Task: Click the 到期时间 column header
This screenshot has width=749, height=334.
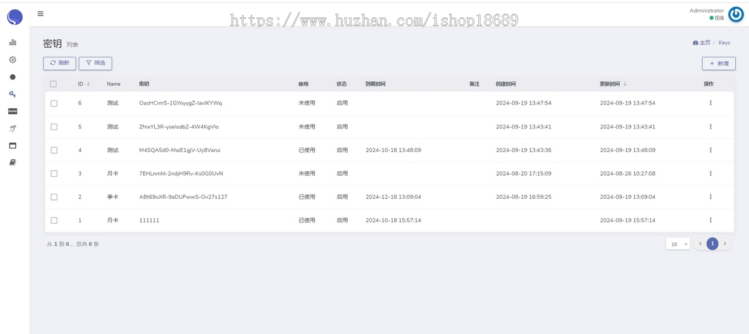Action: click(375, 83)
